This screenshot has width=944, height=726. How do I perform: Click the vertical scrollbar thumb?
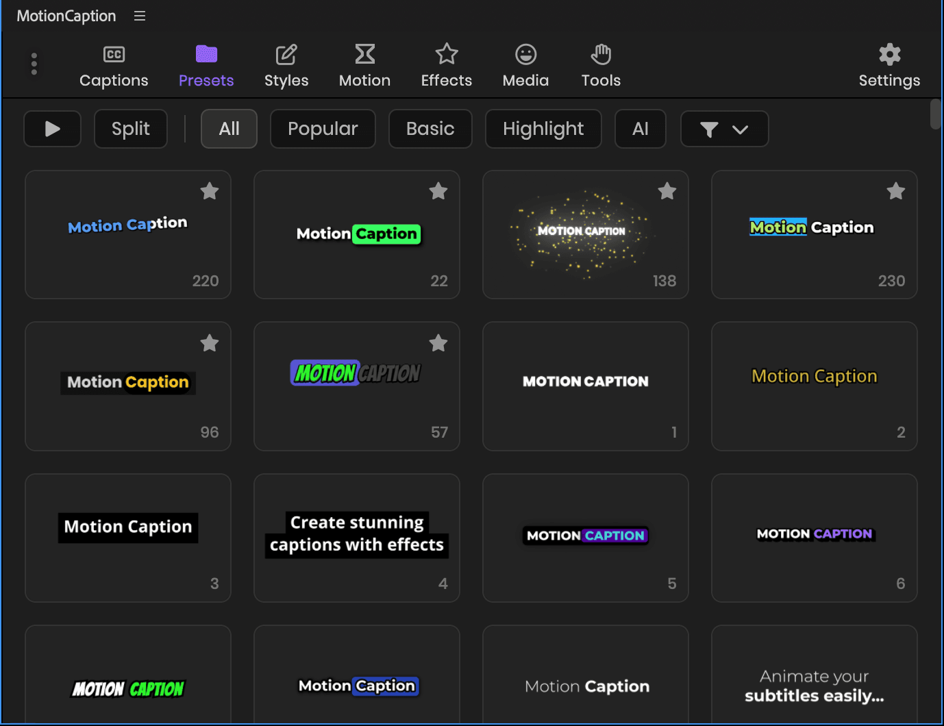936,114
